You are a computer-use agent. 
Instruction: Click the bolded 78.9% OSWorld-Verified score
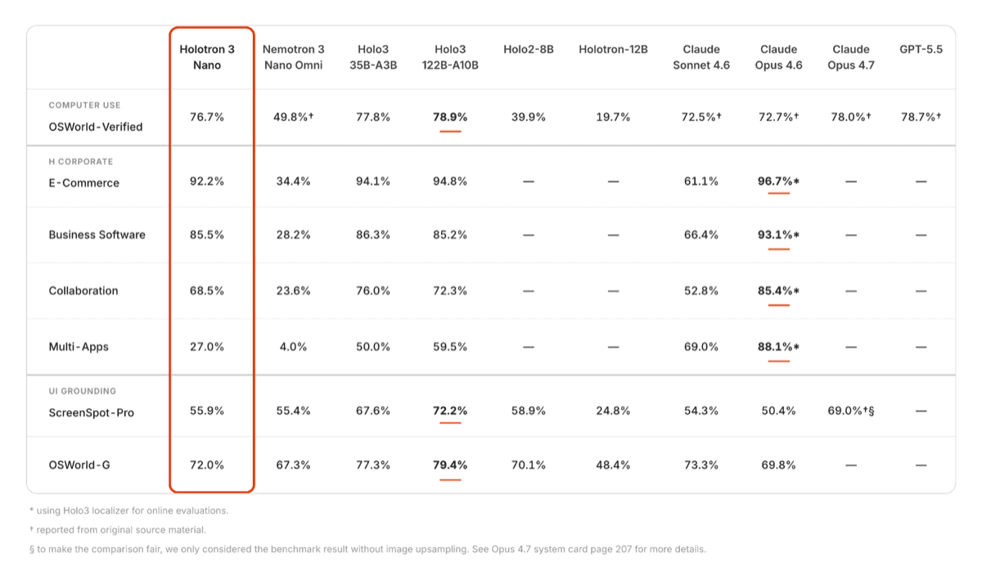coord(450,117)
